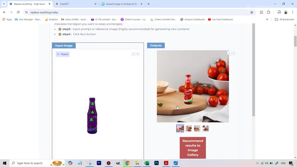Select the second output thumbnail
The width and height of the screenshot is (297, 167).
(x=188, y=128)
